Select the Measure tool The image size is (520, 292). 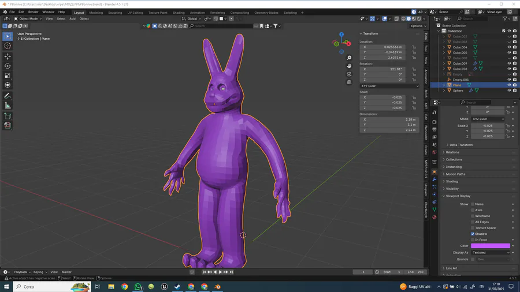tap(8, 106)
